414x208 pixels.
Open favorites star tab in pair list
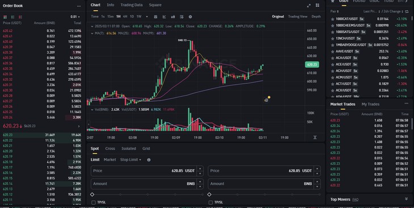[x=333, y=1]
